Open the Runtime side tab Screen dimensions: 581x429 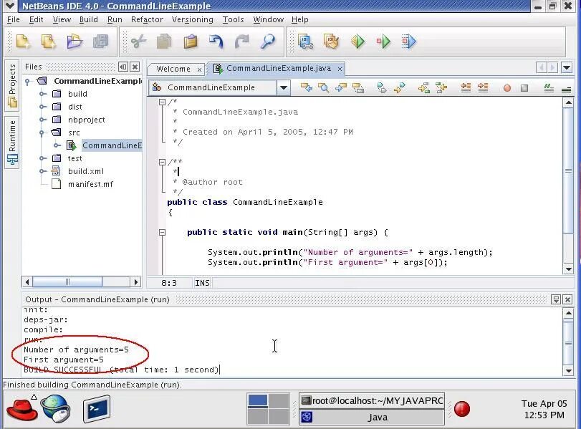12,143
